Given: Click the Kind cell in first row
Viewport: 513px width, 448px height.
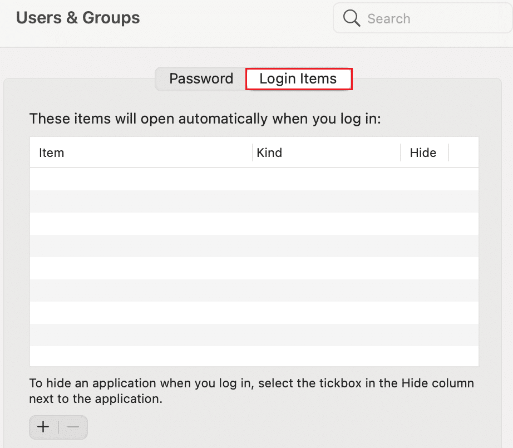Looking at the screenshot, I should tap(326, 179).
